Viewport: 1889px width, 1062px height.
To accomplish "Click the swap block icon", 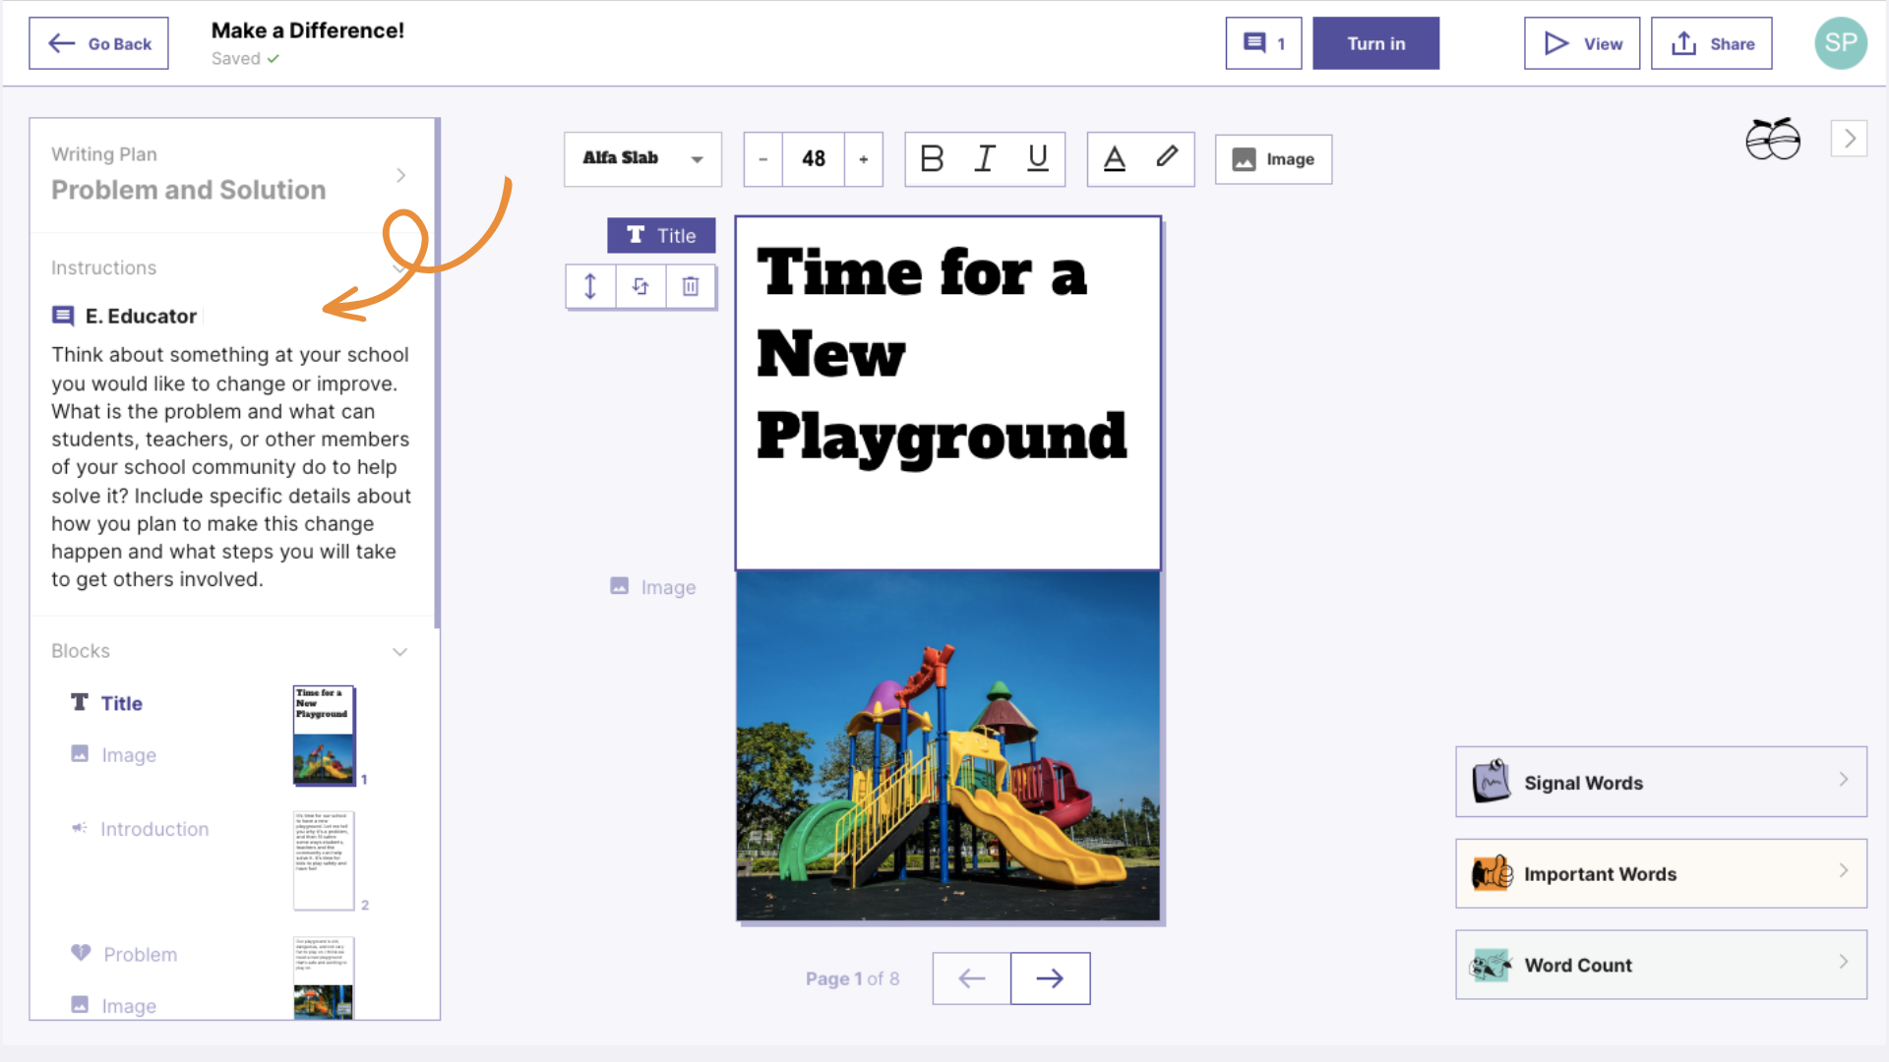I will (x=640, y=286).
